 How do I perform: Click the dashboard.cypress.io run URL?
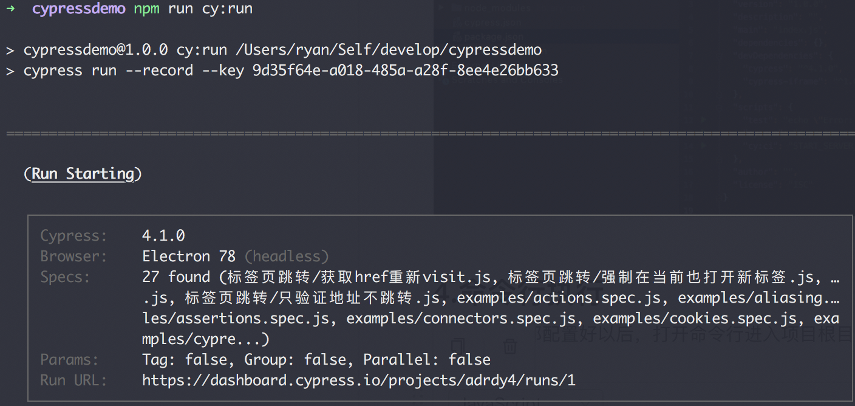358,380
